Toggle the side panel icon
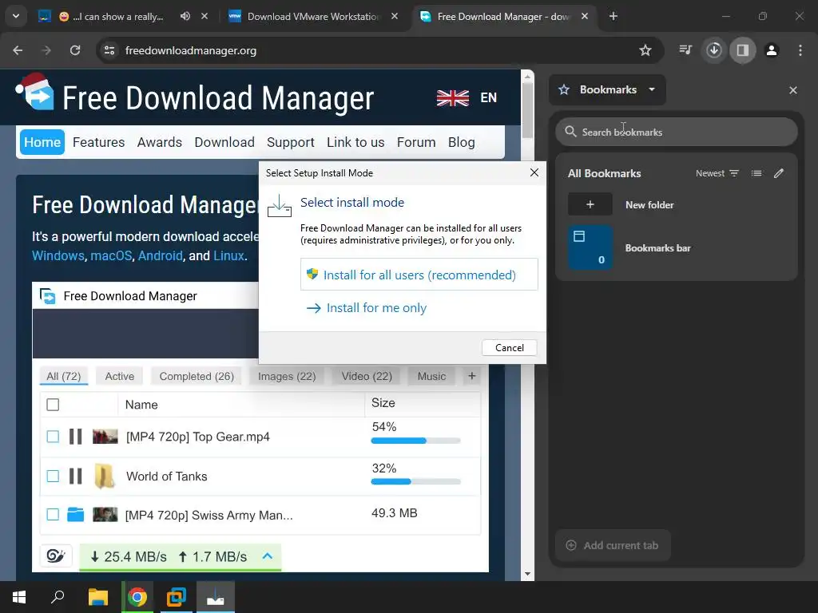 pos(743,50)
